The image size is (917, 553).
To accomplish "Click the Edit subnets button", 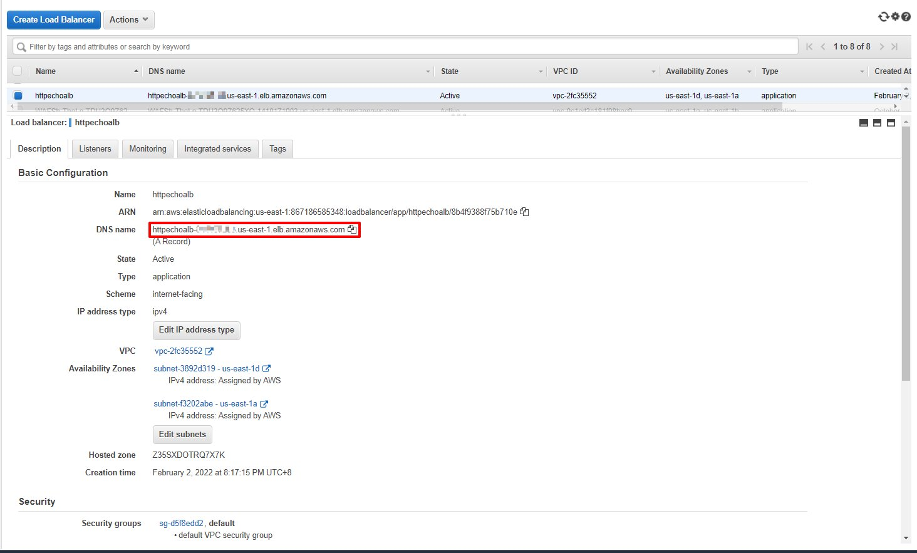I will pos(182,434).
